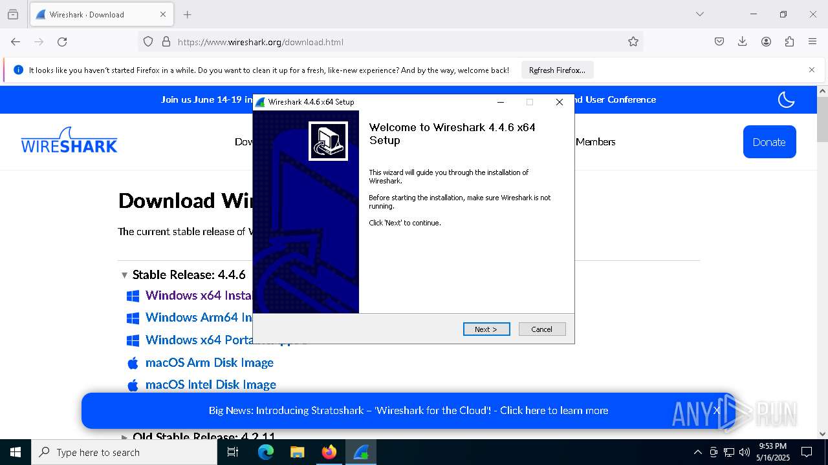Screen dimensions: 828x465
Task: Open the macOS Arm Disk Image link
Action: click(210, 362)
